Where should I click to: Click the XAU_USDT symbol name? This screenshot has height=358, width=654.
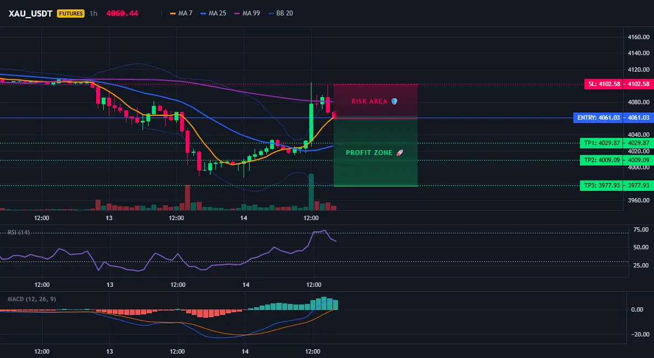point(30,13)
